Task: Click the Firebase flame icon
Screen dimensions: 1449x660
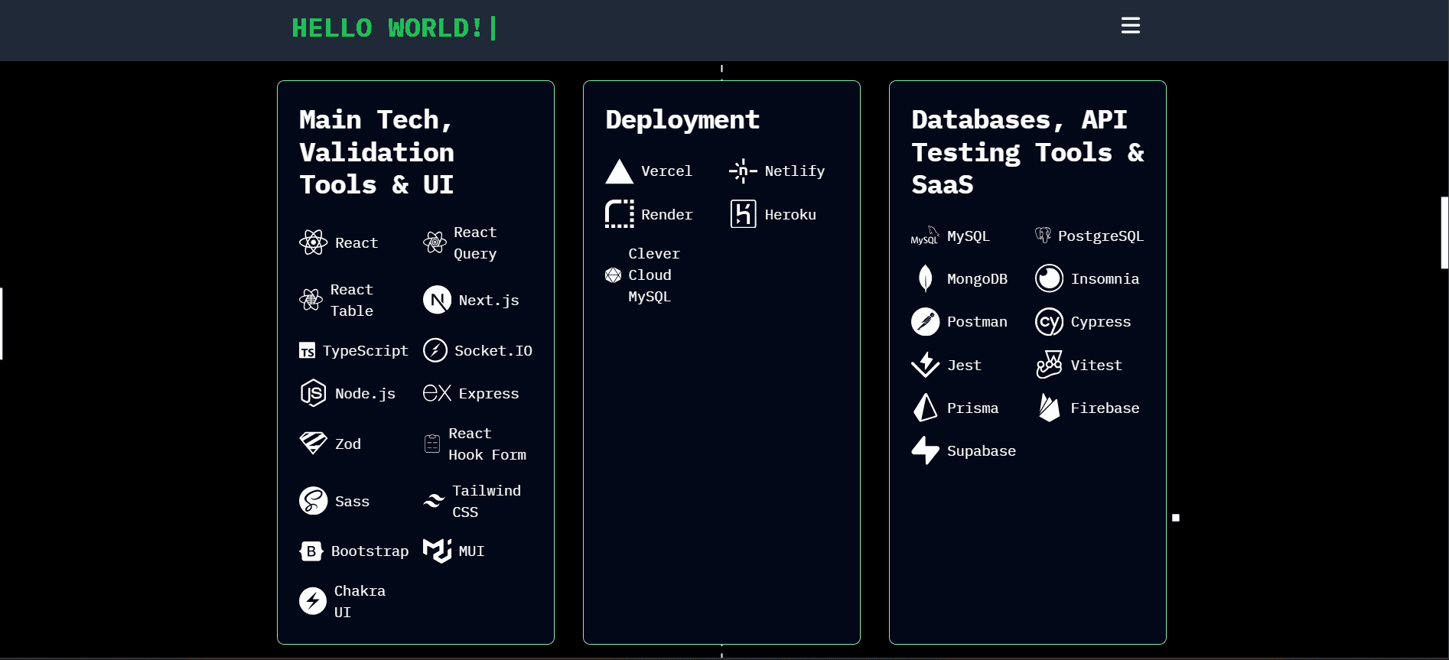Action: tap(1049, 408)
